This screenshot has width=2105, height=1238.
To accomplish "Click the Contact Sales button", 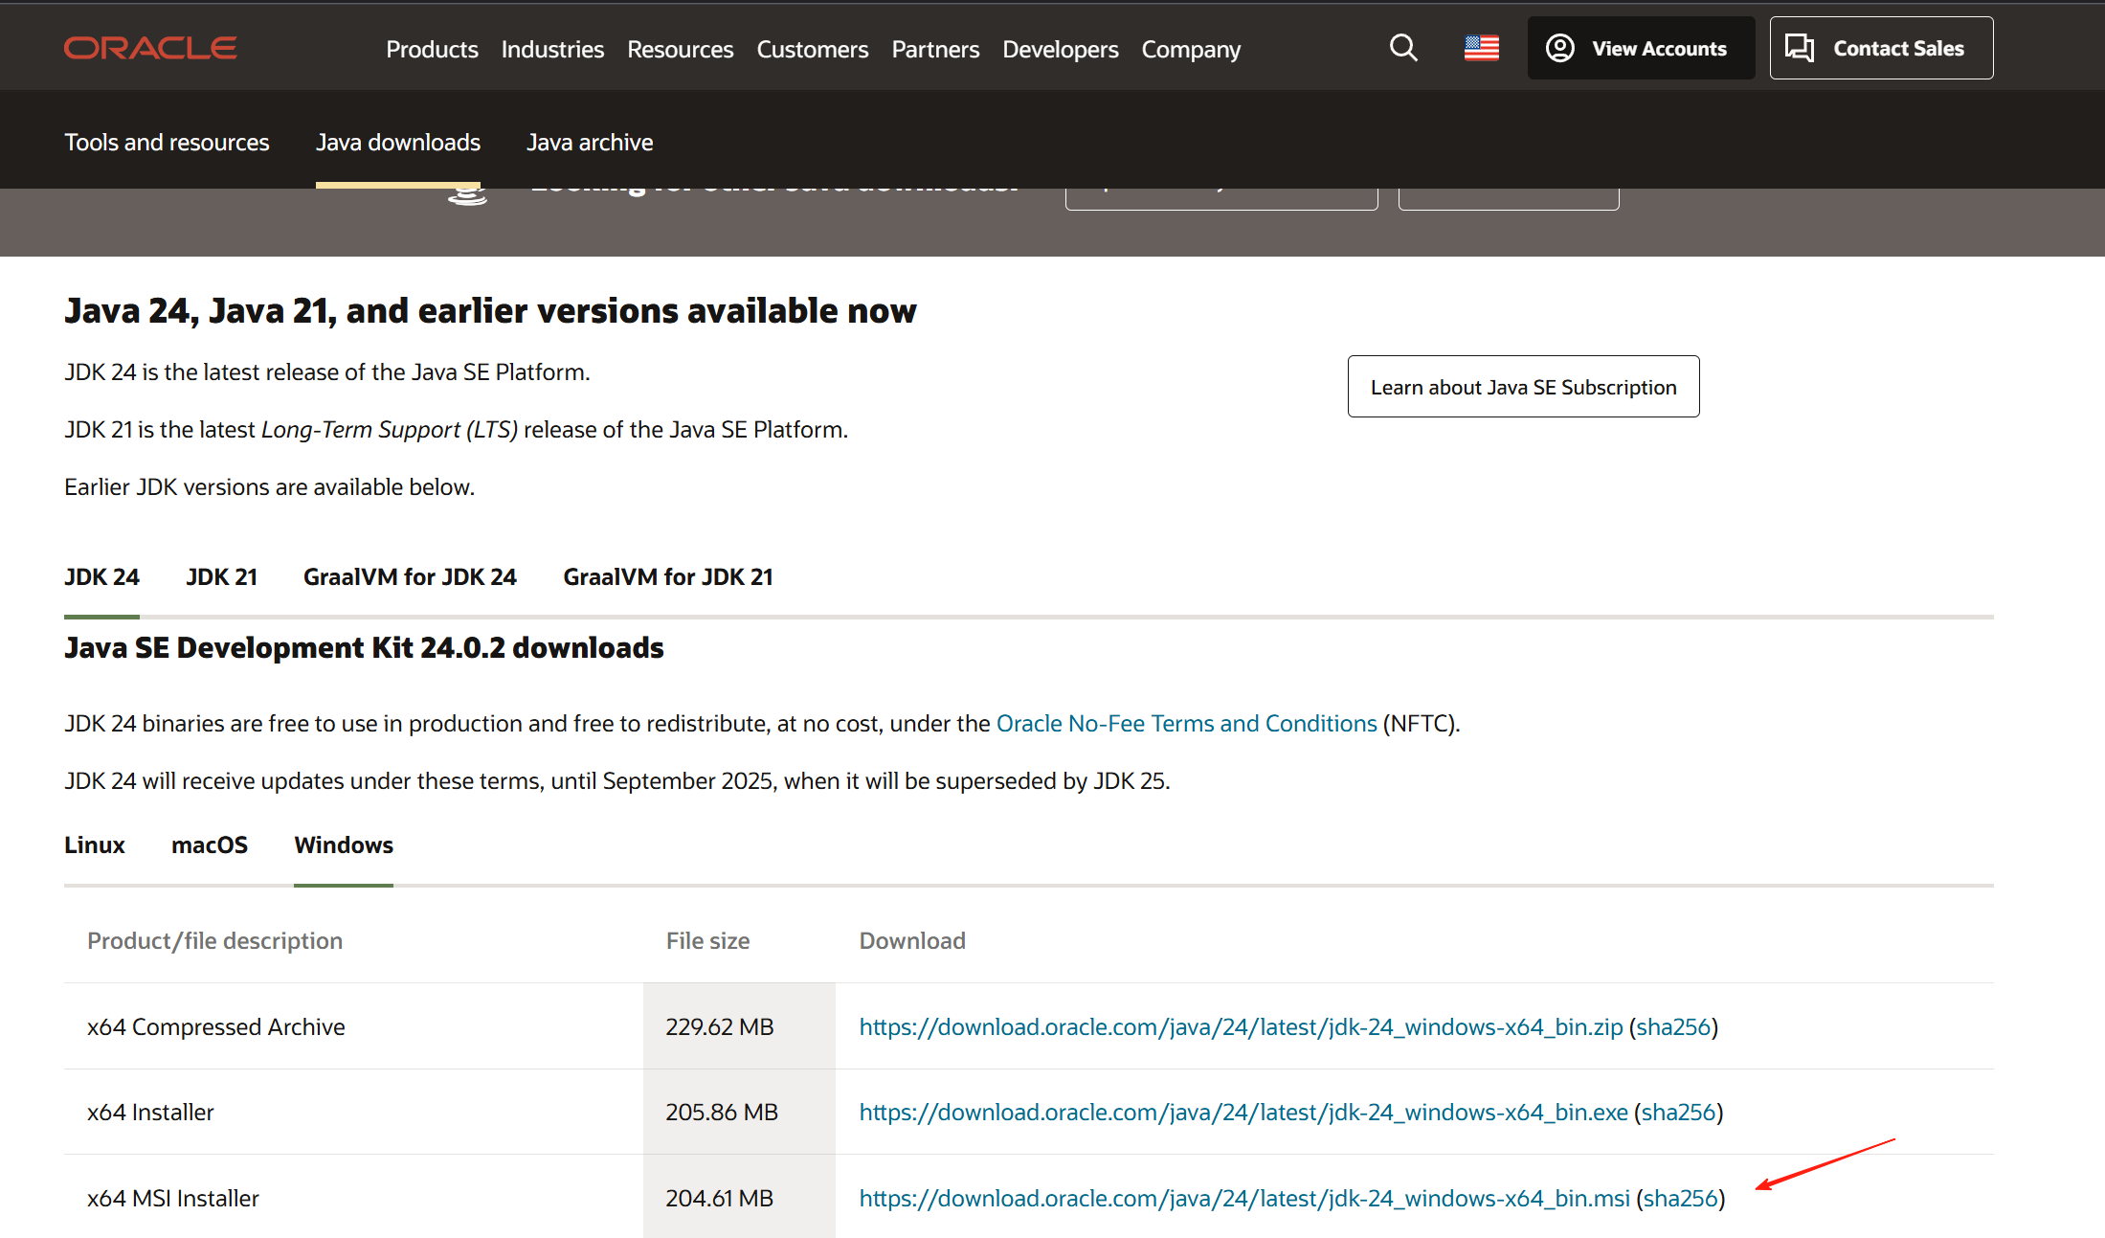I will (1881, 48).
